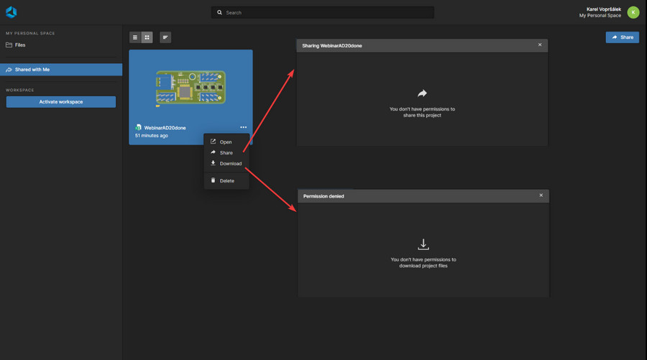Switch to list view

135,37
